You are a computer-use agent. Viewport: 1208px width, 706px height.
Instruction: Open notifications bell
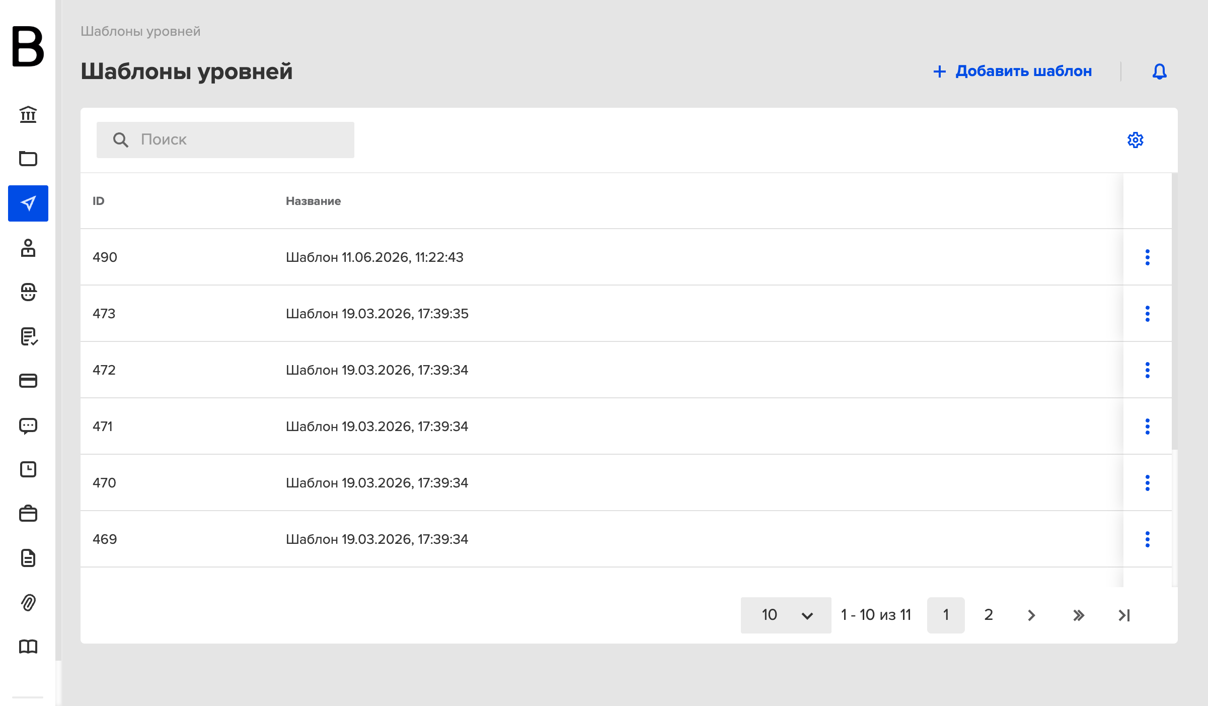[x=1160, y=72]
